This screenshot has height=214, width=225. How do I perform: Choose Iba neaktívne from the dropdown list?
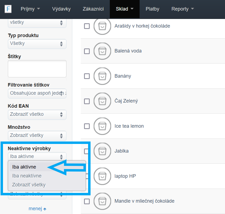[27, 176]
